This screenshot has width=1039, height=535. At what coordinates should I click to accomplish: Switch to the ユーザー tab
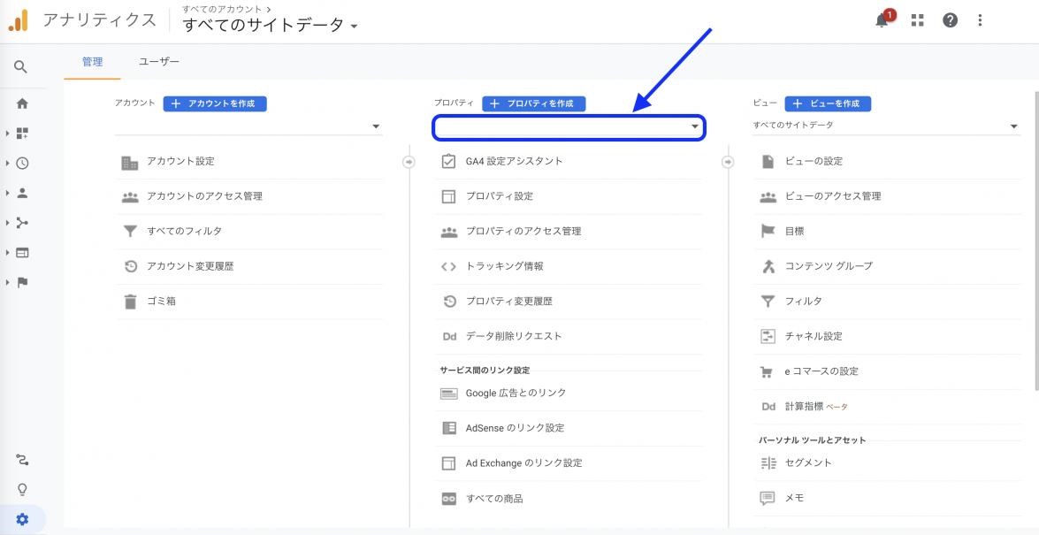point(159,62)
